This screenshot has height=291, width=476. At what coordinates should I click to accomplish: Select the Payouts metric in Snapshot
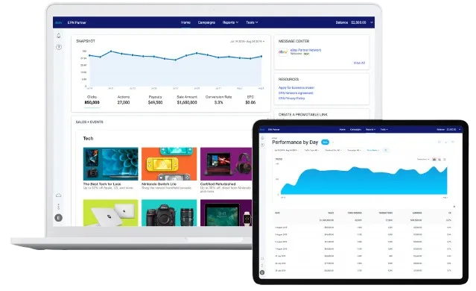pos(155,100)
